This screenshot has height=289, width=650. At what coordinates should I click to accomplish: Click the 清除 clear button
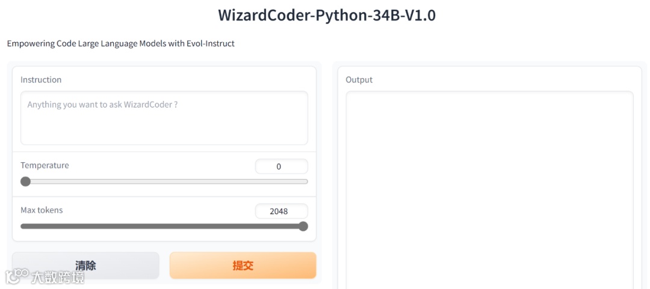[x=86, y=266]
